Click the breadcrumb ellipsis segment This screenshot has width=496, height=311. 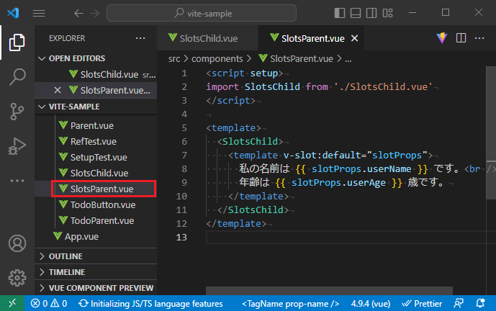[x=348, y=59]
